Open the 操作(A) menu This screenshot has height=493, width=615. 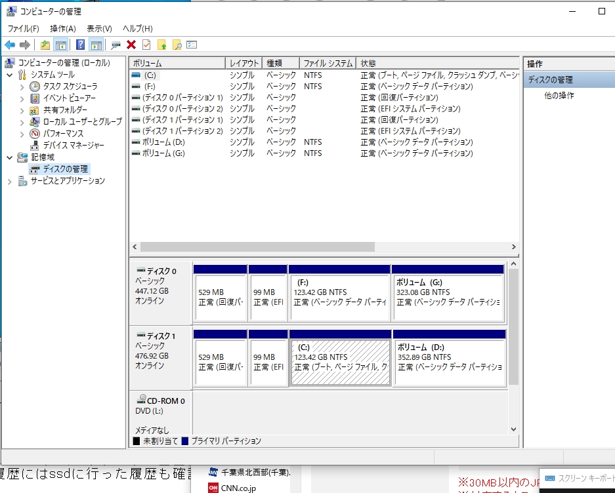tap(63, 29)
